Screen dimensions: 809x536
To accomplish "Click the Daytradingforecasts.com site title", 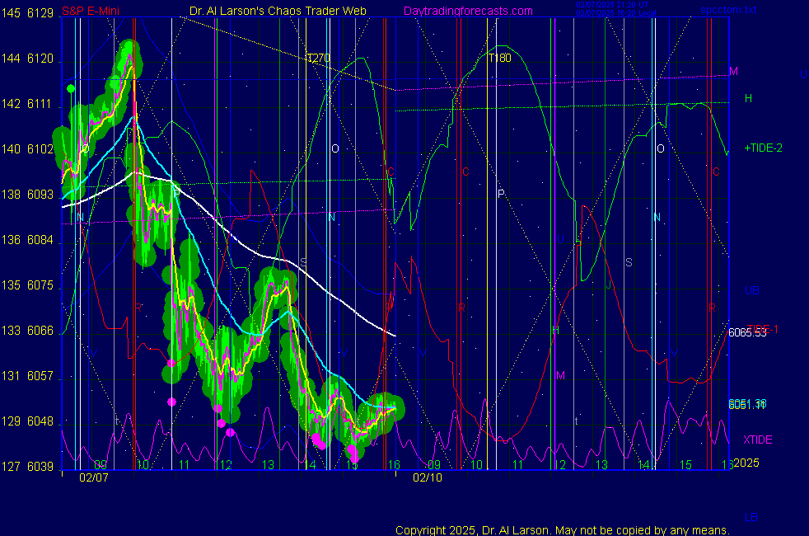I will tap(467, 11).
